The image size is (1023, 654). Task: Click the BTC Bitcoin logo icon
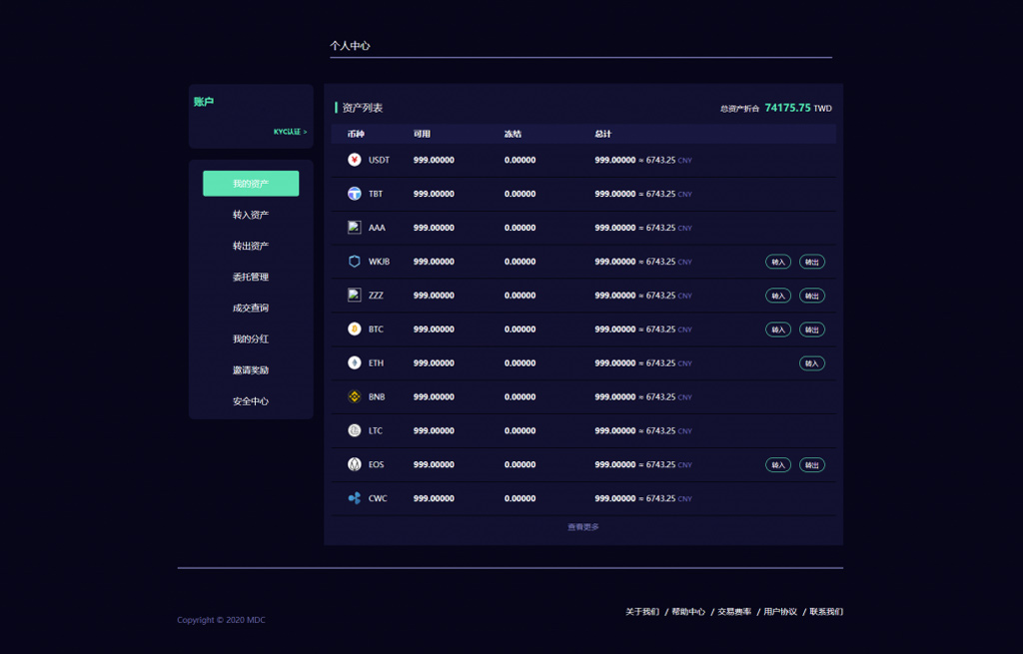355,328
